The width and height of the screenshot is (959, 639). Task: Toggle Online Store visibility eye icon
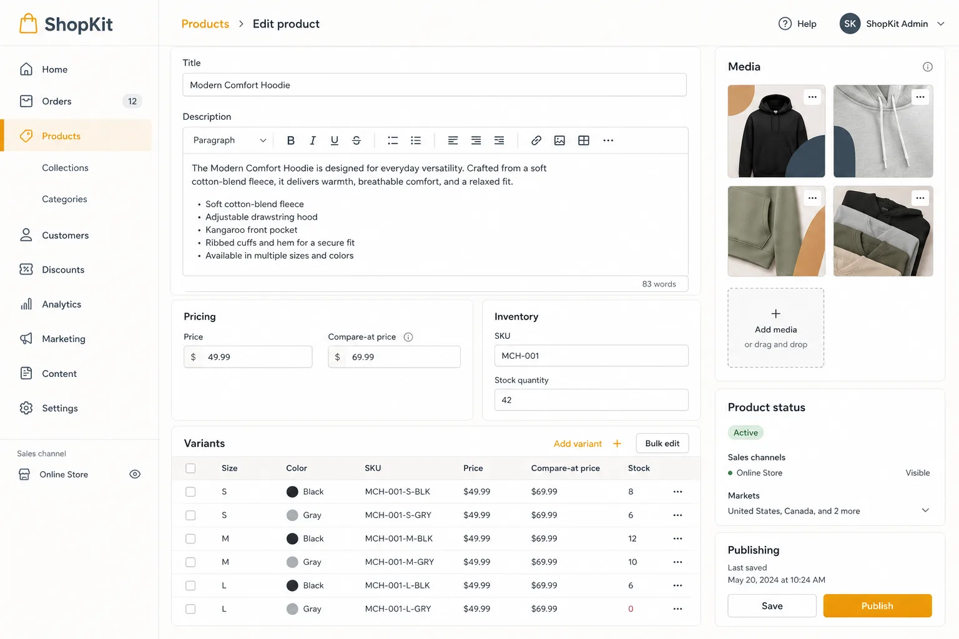(x=135, y=474)
